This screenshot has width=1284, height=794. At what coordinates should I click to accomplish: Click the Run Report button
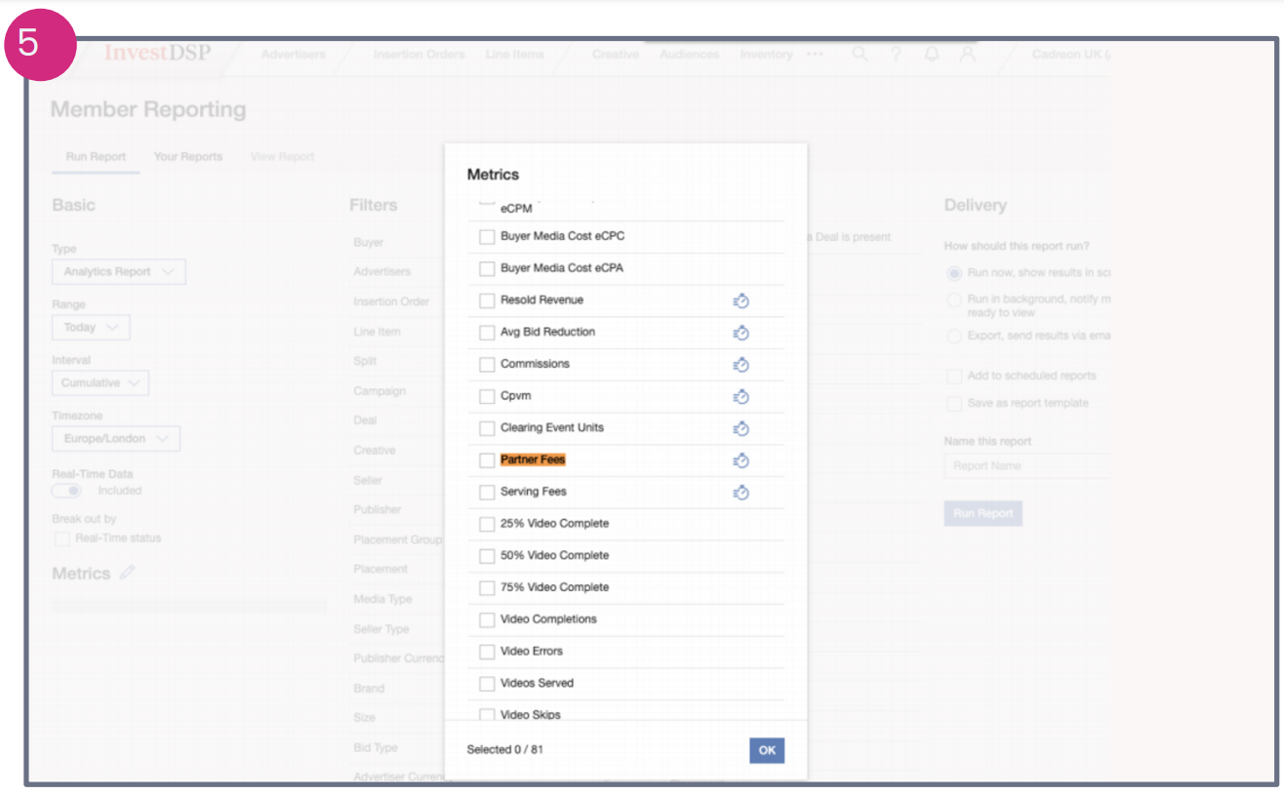point(983,513)
